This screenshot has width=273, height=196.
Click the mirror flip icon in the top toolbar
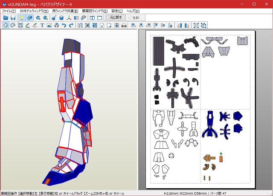coord(76,18)
